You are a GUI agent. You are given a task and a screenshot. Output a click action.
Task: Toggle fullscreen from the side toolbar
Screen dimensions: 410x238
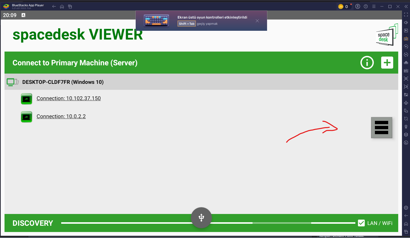click(406, 15)
